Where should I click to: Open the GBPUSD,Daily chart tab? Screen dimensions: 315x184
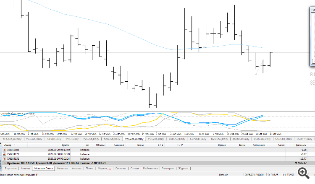click(198, 139)
